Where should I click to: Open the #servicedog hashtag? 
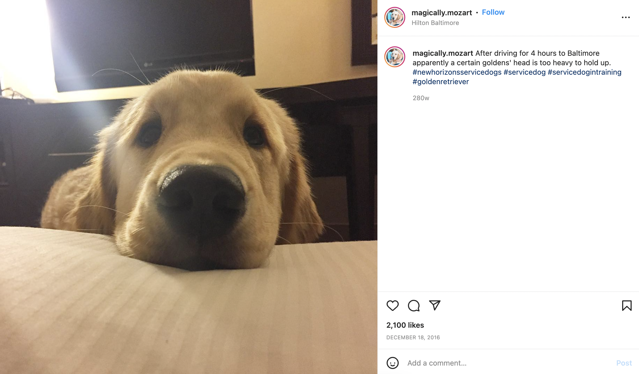[x=525, y=72]
